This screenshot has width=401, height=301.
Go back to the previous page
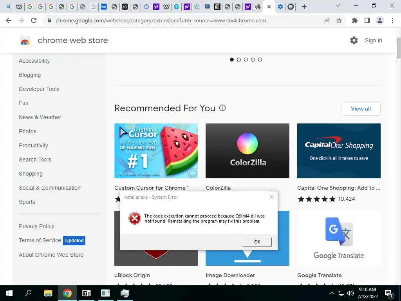click(9, 20)
